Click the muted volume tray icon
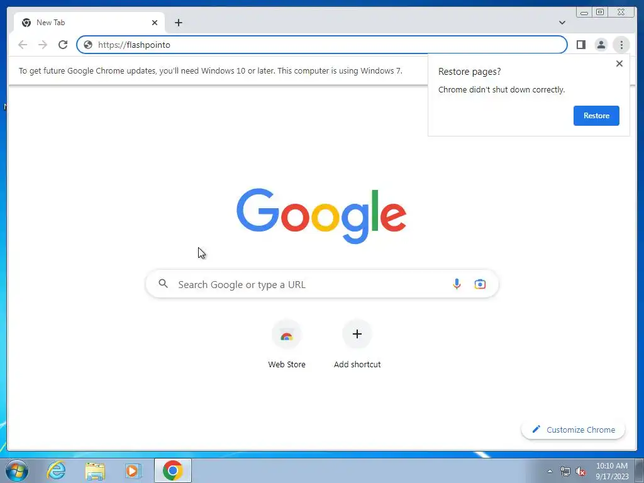The width and height of the screenshot is (644, 483). tap(580, 472)
